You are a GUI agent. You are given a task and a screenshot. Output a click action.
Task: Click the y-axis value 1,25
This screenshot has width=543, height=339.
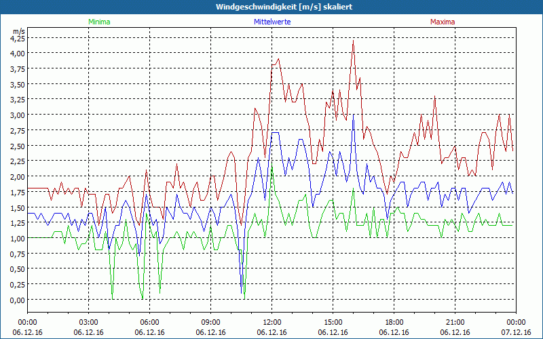pos(18,223)
